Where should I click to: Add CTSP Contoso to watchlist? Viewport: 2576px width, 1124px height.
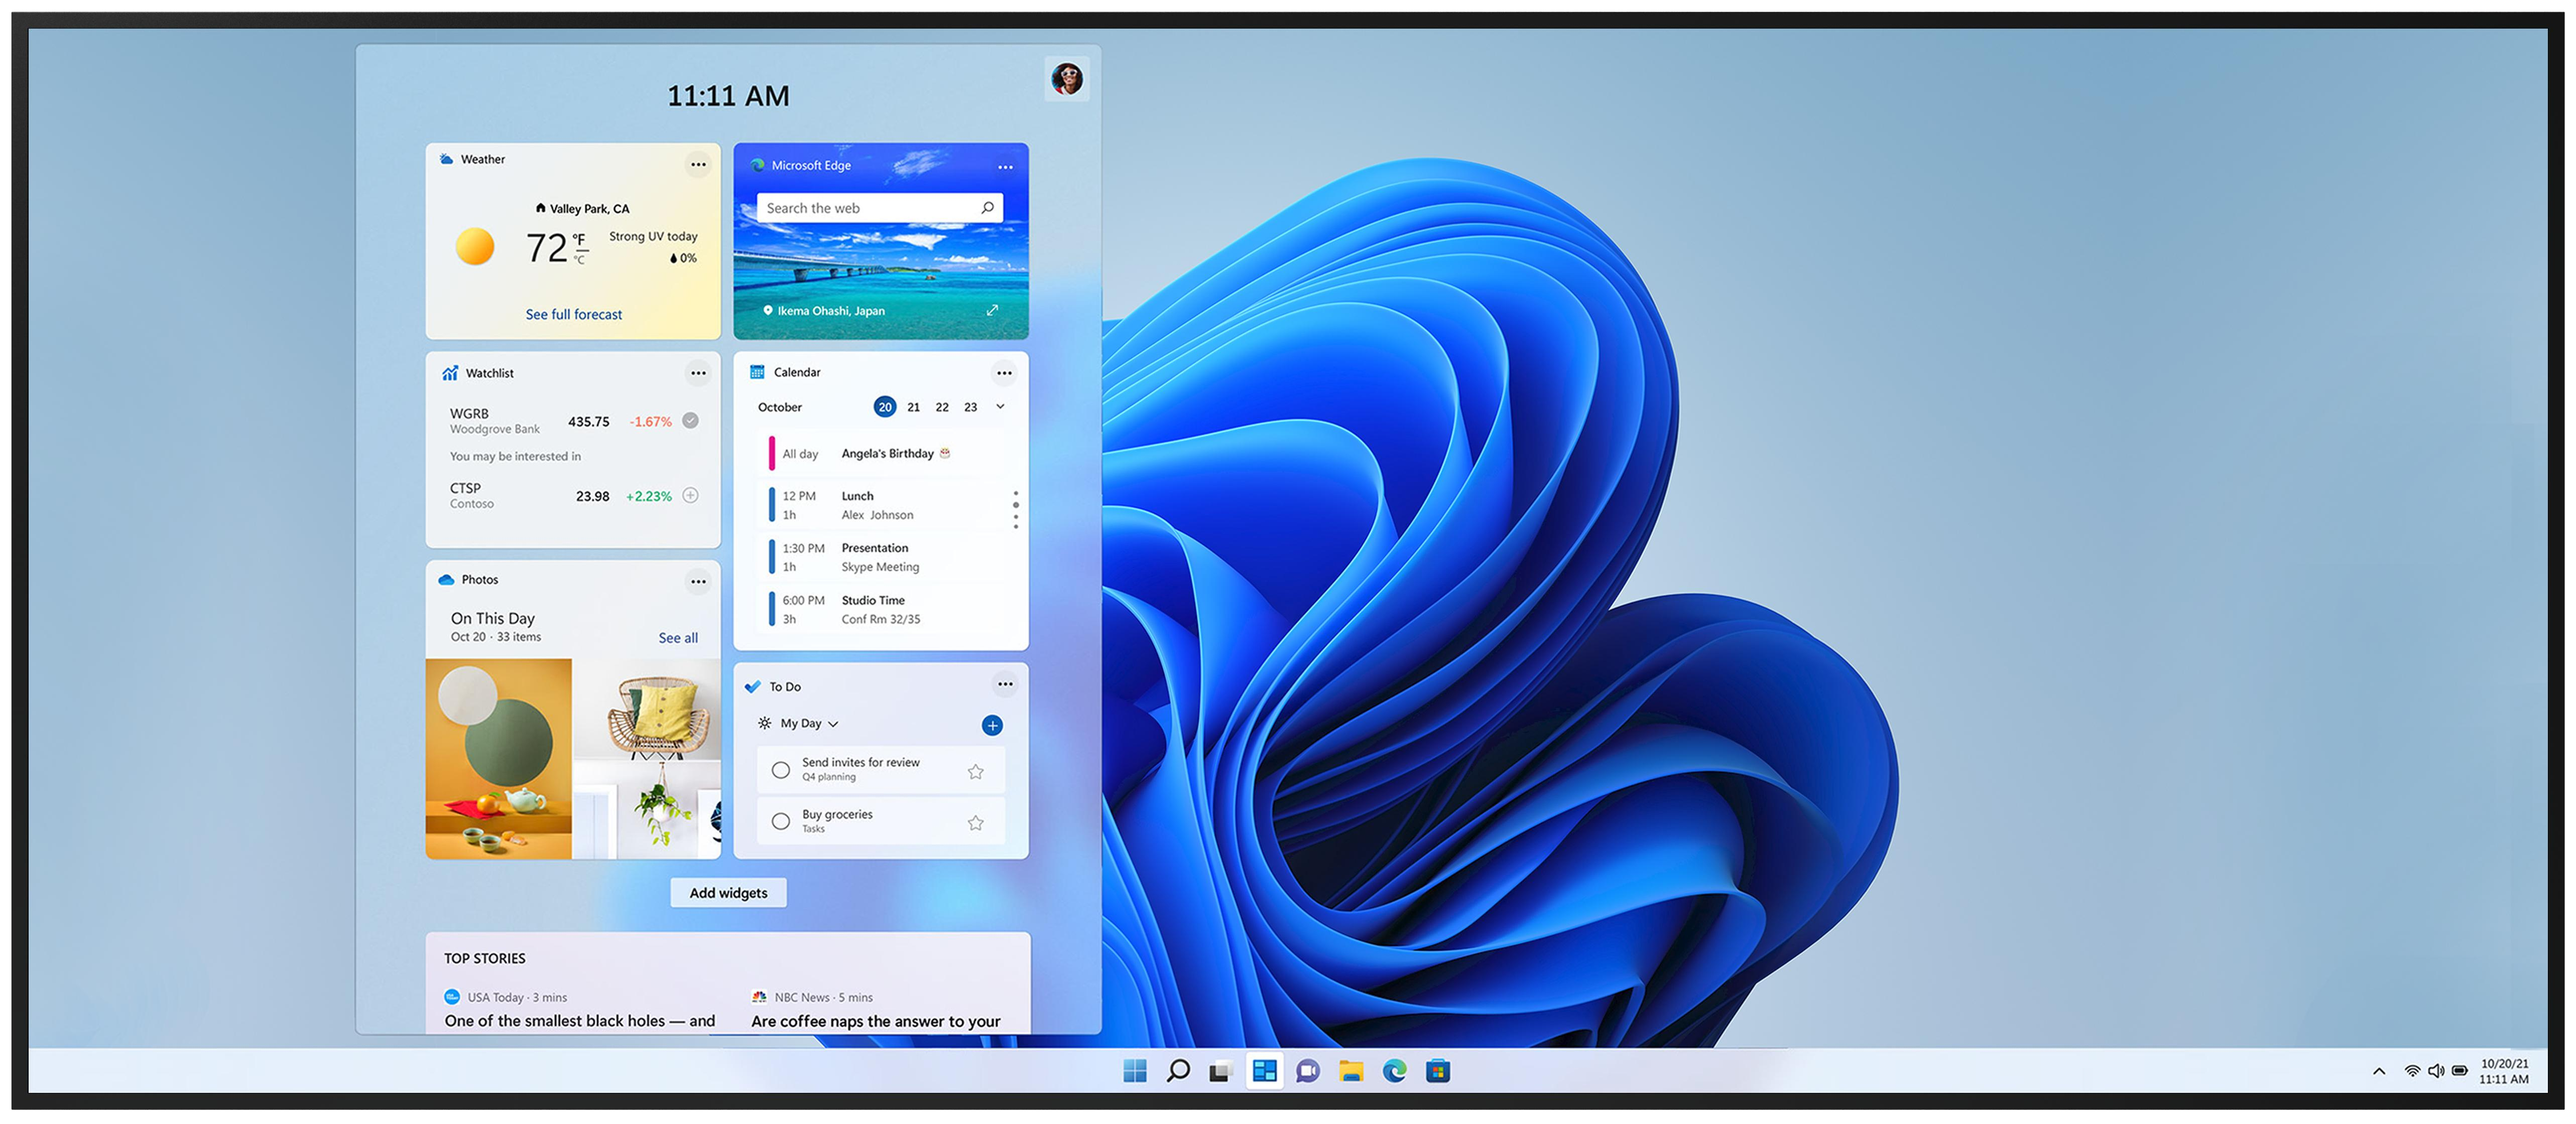(690, 496)
